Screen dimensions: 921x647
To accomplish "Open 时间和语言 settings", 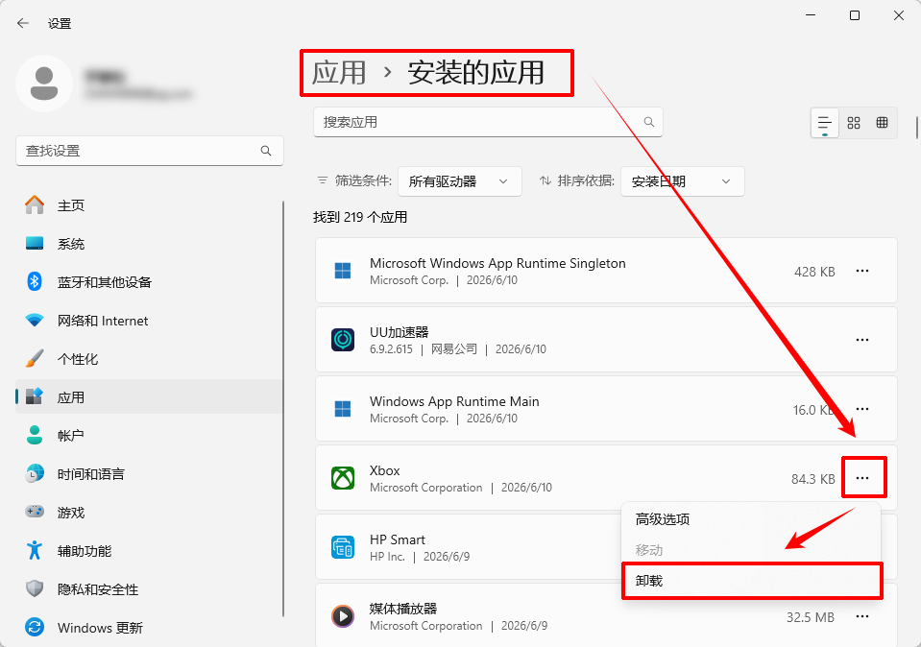I will [150, 474].
